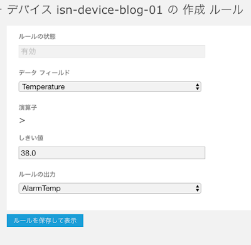Image resolution: width=251 pixels, height=245 pixels.
Task: Click the disabled 有効 rule state field
Action: (112, 51)
